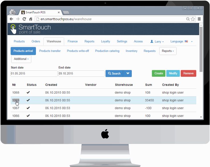Open a new browser tab
The width and height of the screenshot is (210, 167).
(66, 13)
